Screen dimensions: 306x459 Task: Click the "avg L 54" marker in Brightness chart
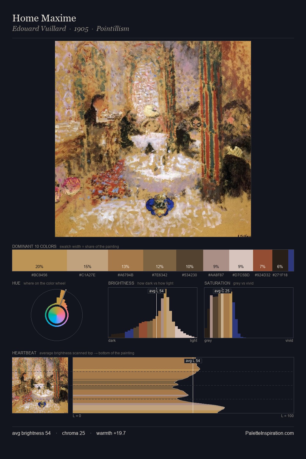pyautogui.click(x=156, y=291)
